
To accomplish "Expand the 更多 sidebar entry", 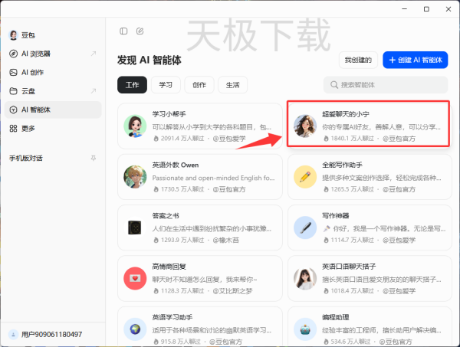I will (x=28, y=128).
